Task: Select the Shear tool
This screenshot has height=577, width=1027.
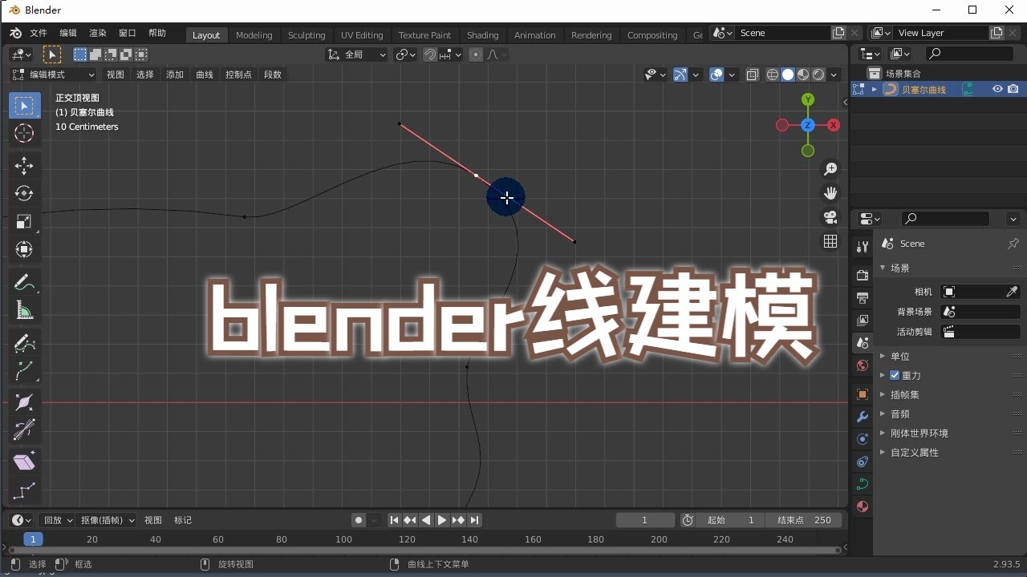Action: (24, 462)
